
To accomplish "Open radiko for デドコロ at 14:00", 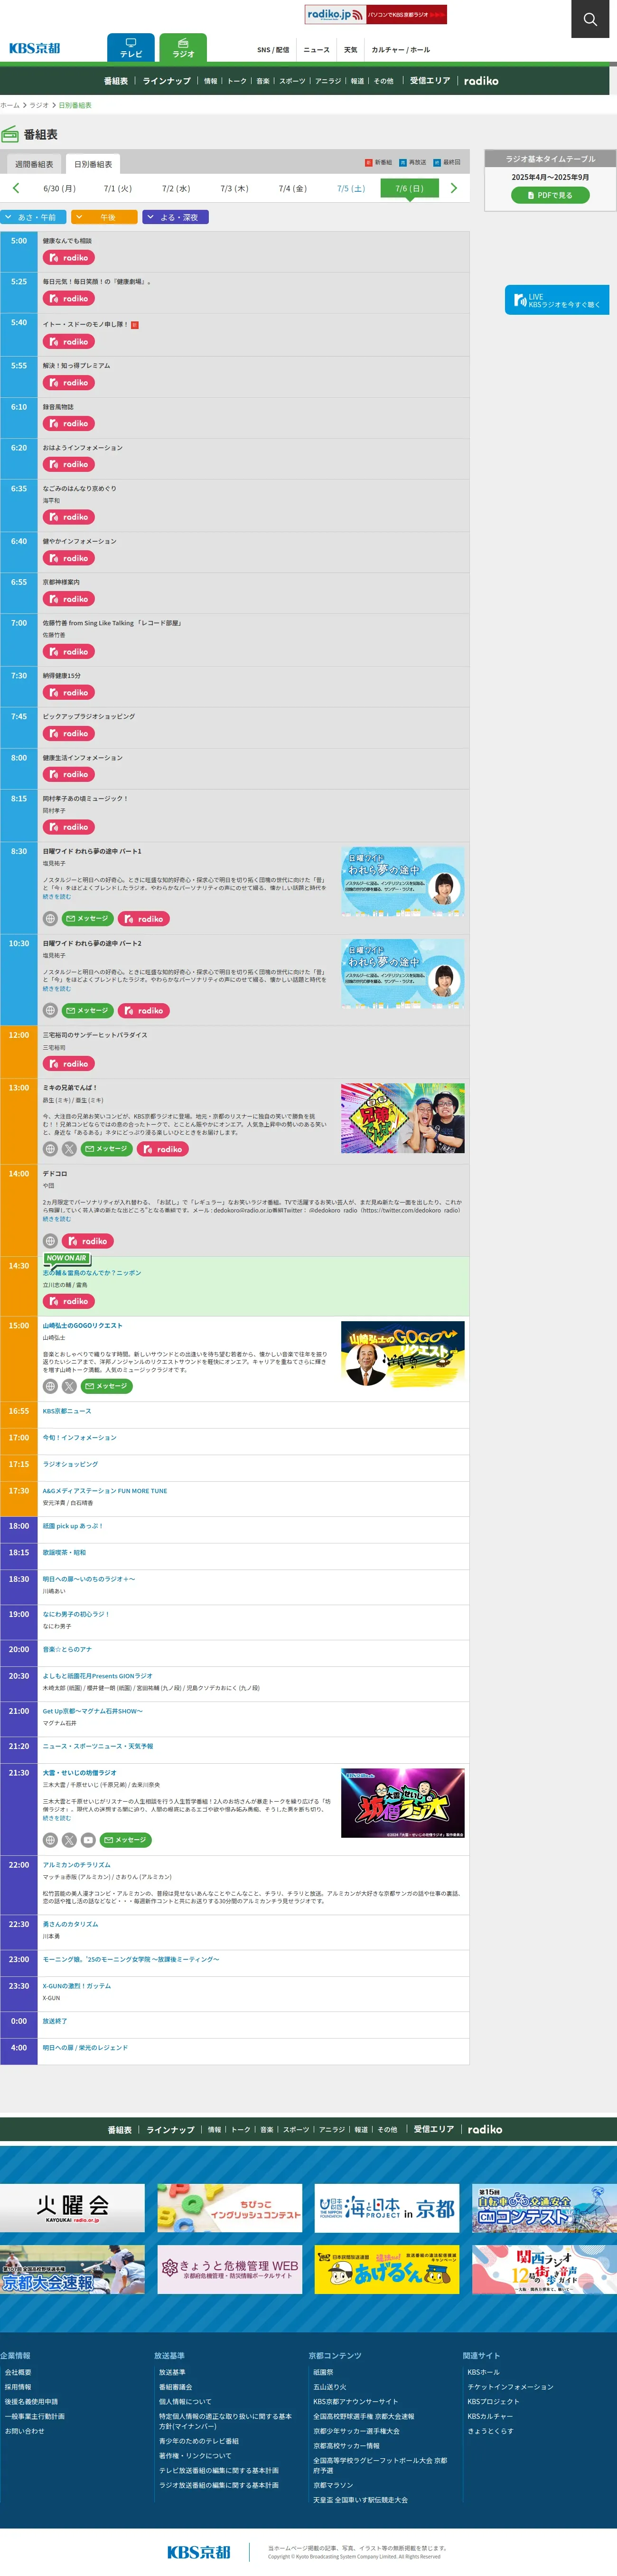I will pos(87,1241).
